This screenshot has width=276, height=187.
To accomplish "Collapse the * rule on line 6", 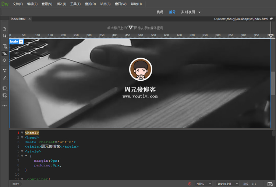I will coord(22,156).
